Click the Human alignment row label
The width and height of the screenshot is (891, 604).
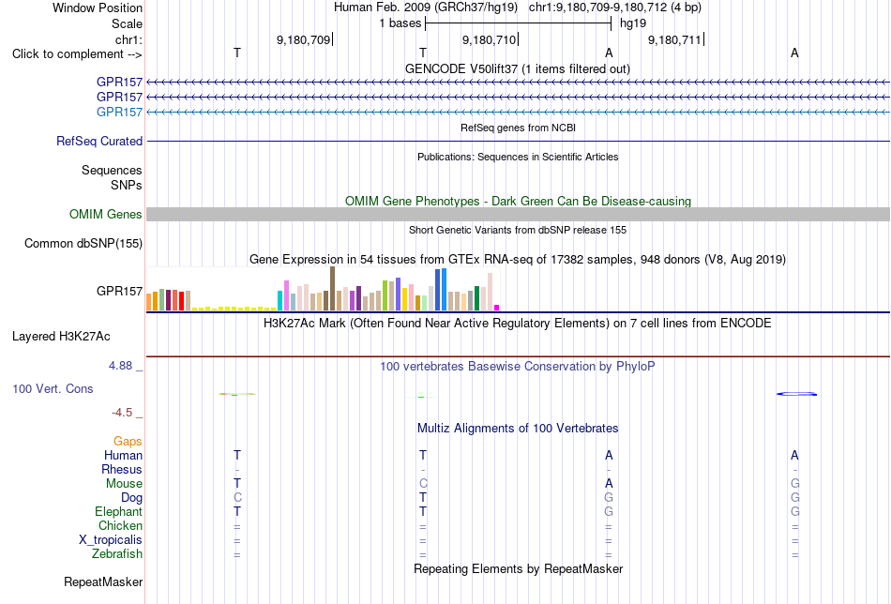click(x=123, y=455)
